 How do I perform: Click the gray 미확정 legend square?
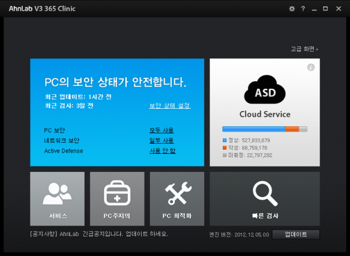click(225, 154)
